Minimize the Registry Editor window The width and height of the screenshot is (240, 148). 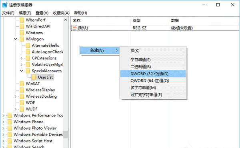point(204,5)
